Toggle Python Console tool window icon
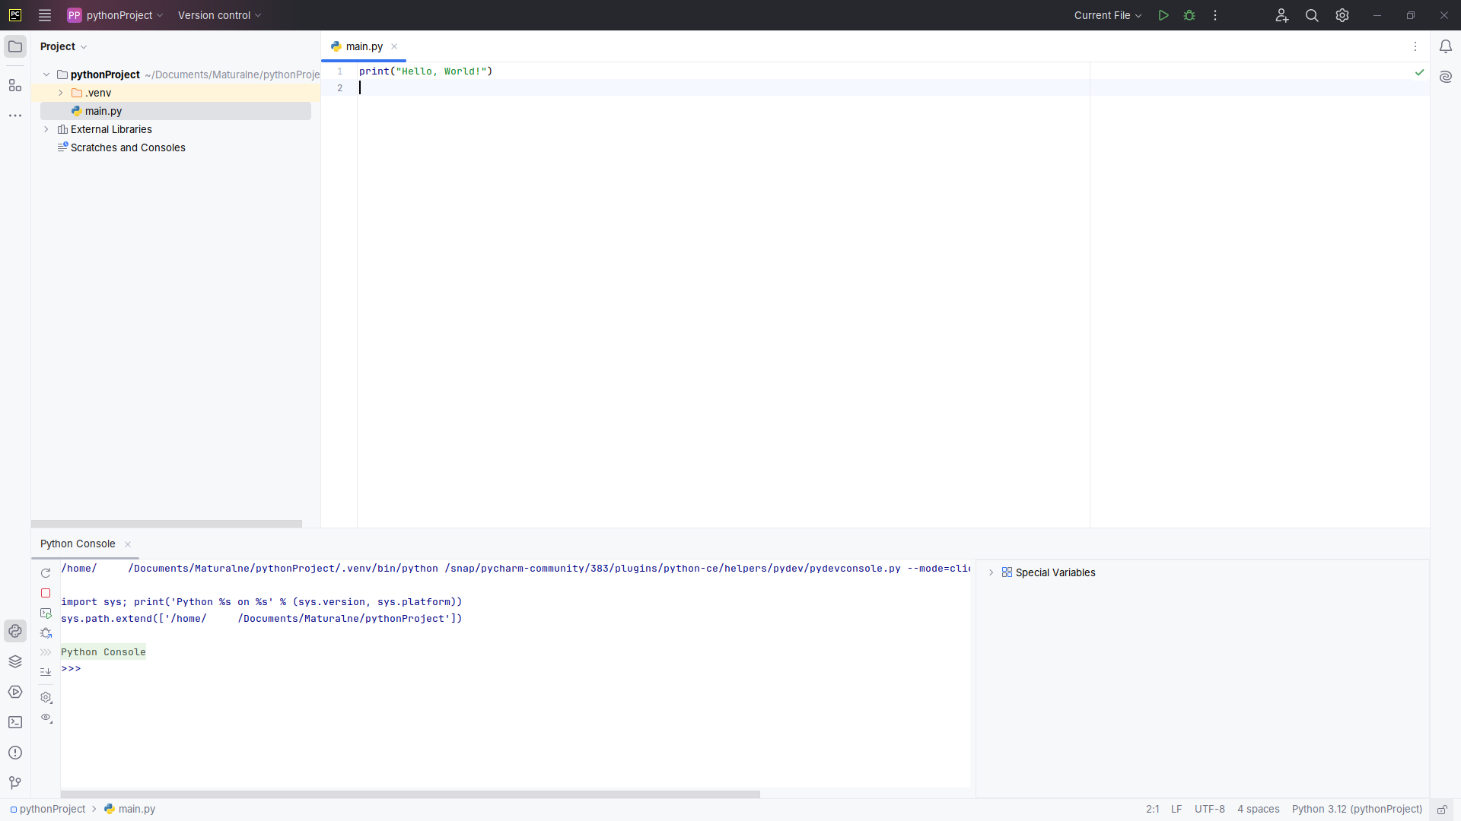 pyautogui.click(x=15, y=631)
